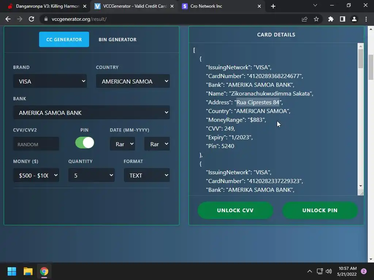Image resolution: width=374 pixels, height=280 pixels.
Task: Go back to the previous page
Action: click(8, 19)
